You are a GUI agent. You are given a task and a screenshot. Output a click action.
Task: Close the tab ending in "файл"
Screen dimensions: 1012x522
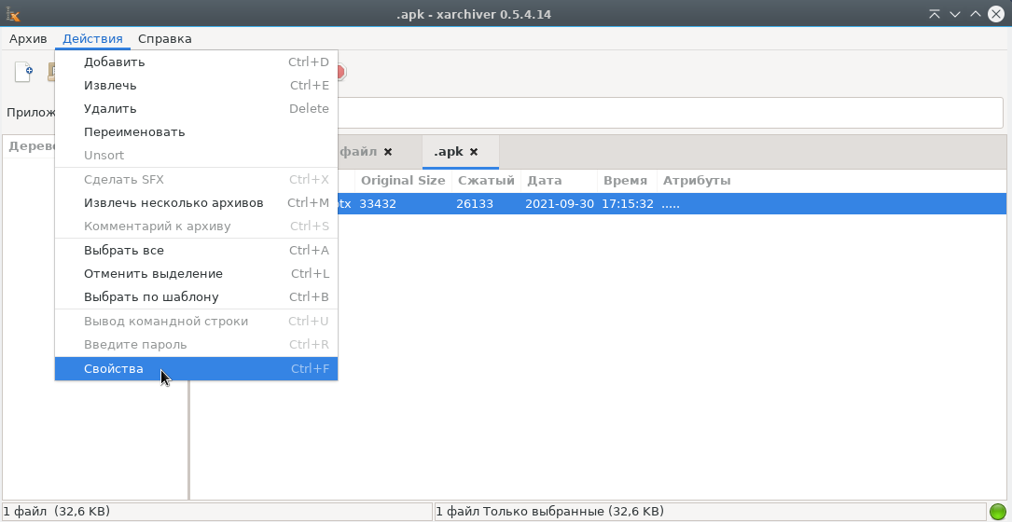click(388, 152)
